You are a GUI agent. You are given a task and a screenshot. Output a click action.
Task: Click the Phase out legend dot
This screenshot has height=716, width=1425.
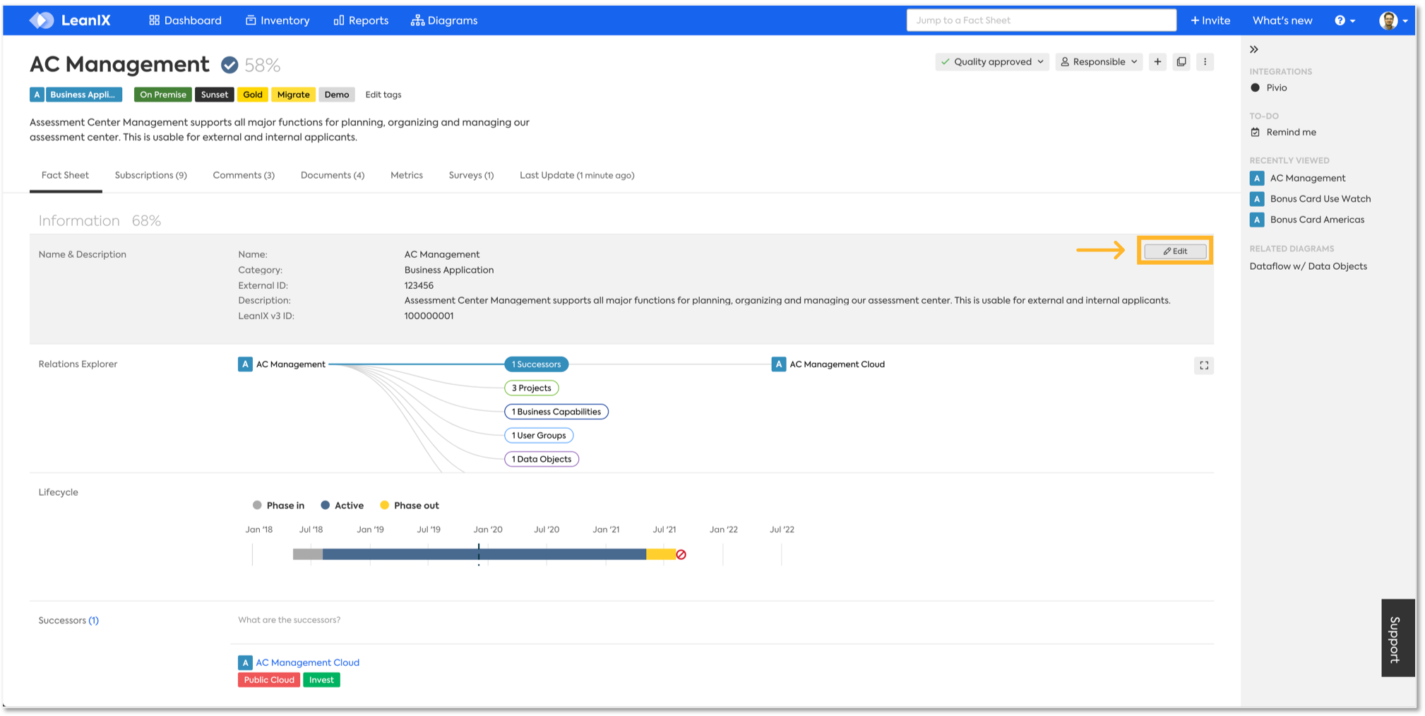[x=385, y=505]
